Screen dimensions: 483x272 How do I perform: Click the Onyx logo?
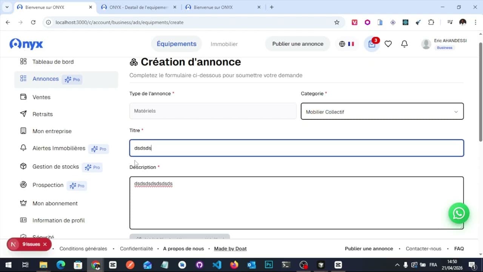click(x=26, y=44)
